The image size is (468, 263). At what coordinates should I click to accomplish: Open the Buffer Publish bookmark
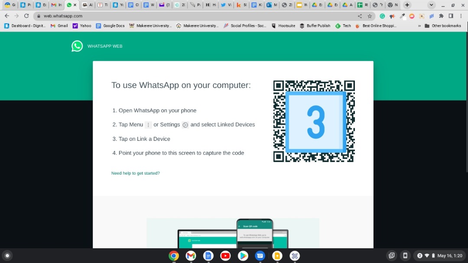315,26
